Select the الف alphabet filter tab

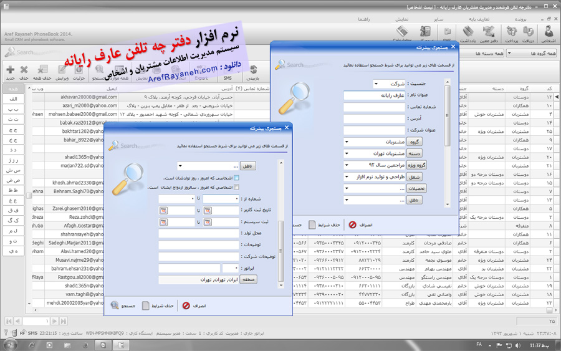(13, 99)
